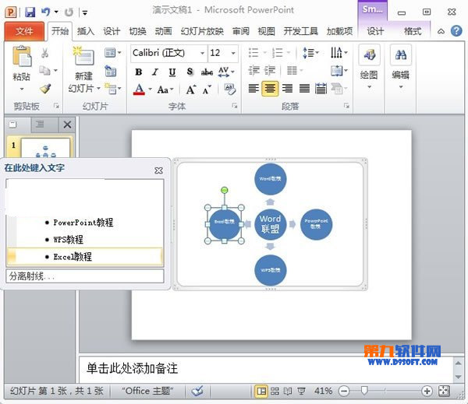This screenshot has width=468, height=404.
Task: Open text direction dropdown
Action: (339, 53)
